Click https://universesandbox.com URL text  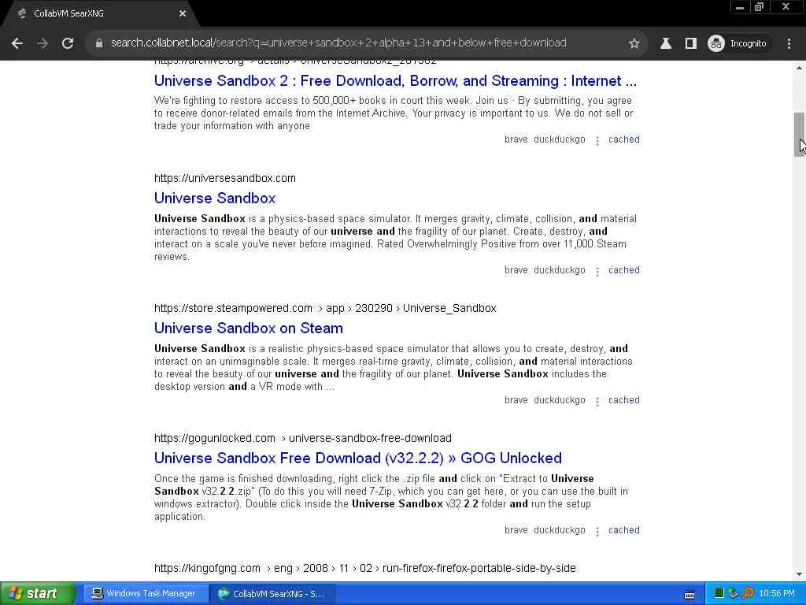(225, 178)
